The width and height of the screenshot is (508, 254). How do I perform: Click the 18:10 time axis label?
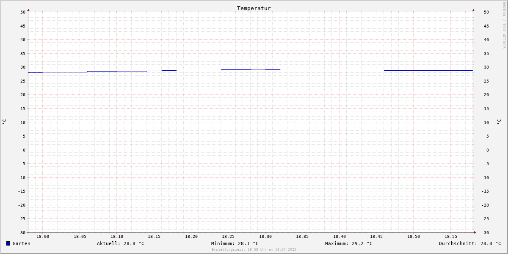click(x=117, y=237)
